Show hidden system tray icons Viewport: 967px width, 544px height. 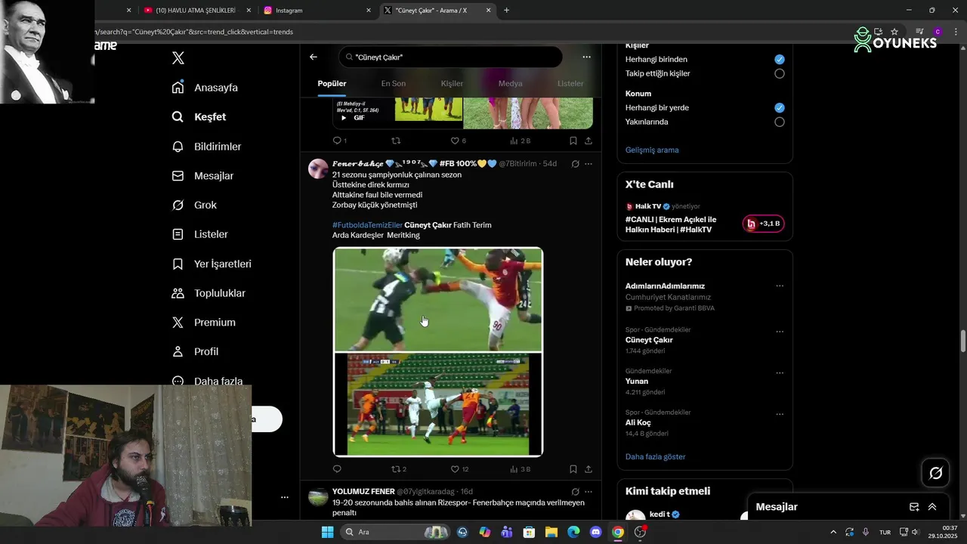[x=833, y=532]
